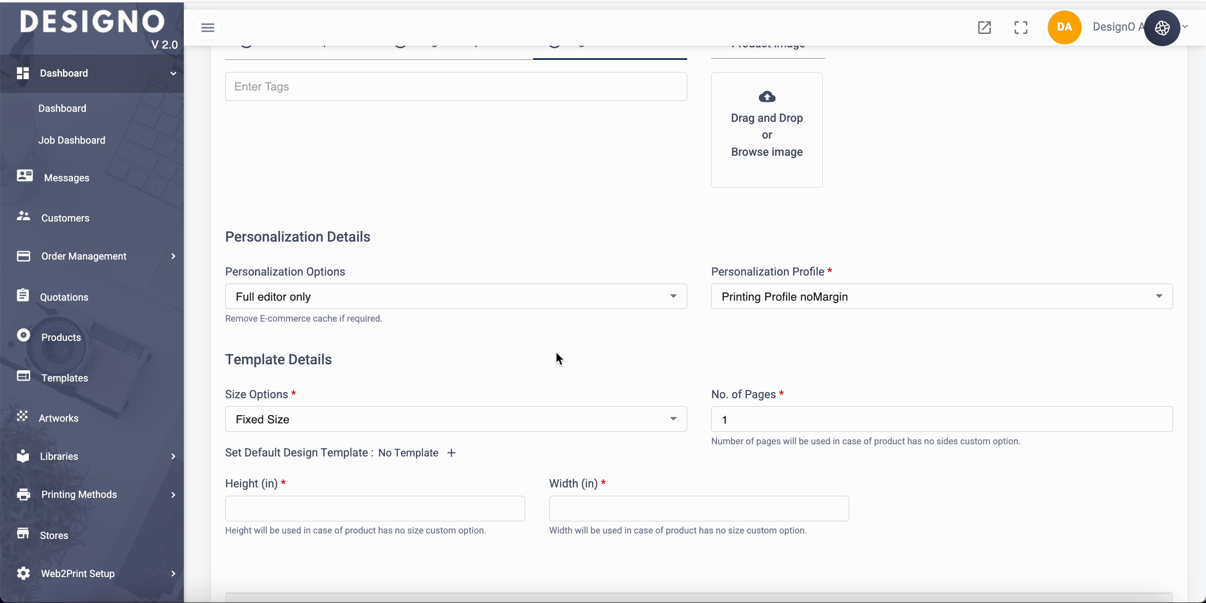Go to Job Dashboard menu item

[72, 140]
